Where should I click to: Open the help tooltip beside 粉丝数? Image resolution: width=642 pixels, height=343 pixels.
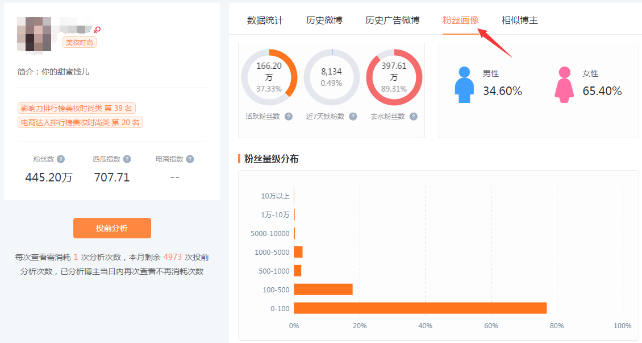[61, 158]
